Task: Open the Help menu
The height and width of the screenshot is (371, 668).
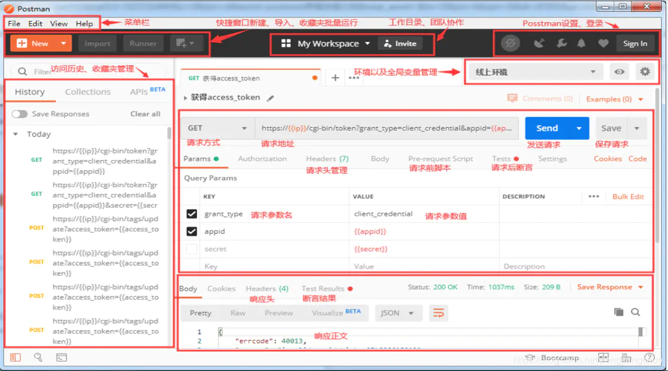Action: 84,23
